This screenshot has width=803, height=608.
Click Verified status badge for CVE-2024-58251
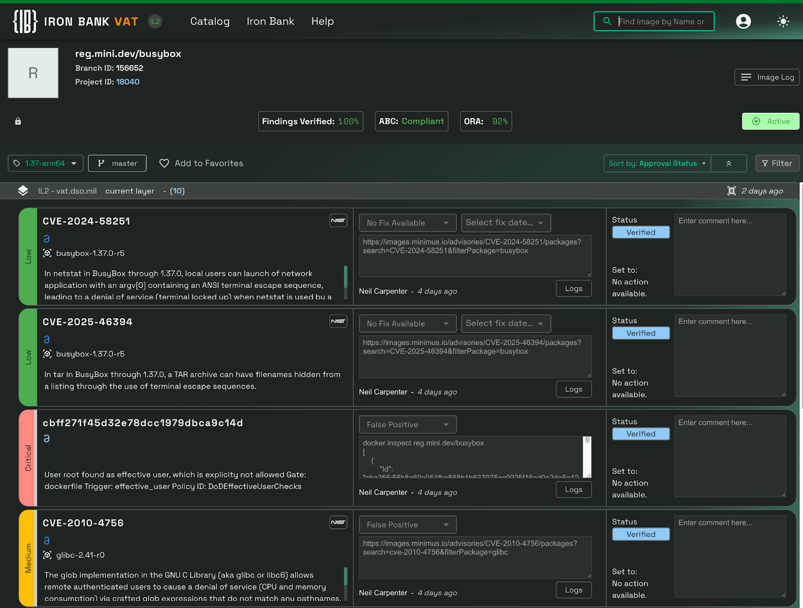pos(641,232)
